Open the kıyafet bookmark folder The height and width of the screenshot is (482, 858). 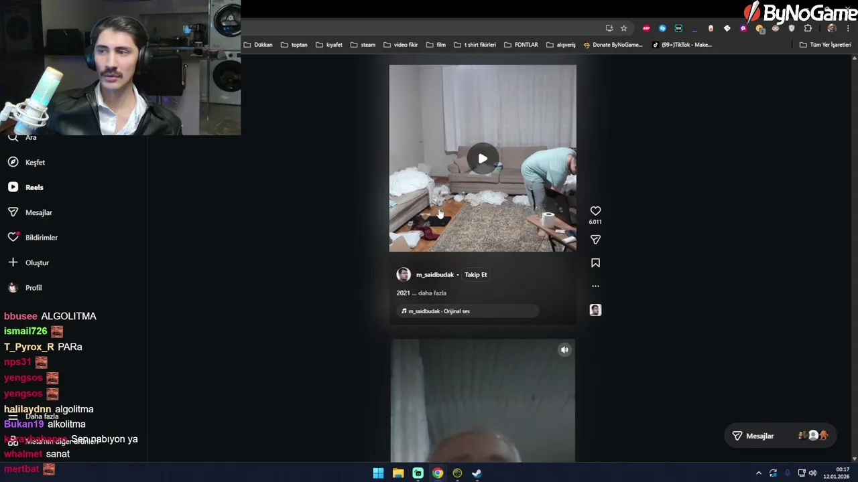tap(329, 45)
